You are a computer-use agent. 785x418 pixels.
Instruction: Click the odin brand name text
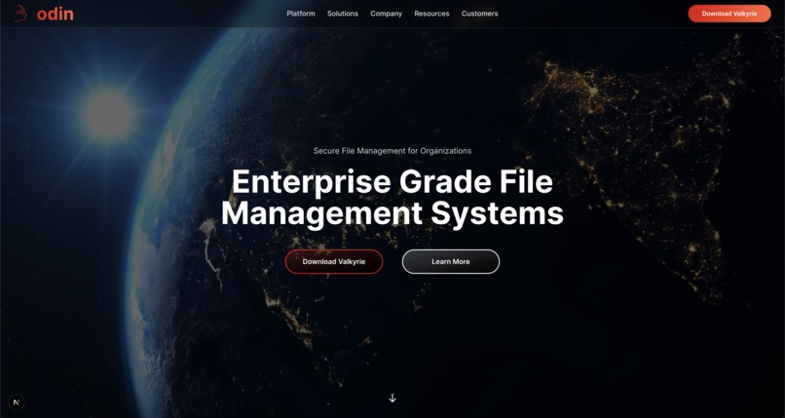point(56,14)
